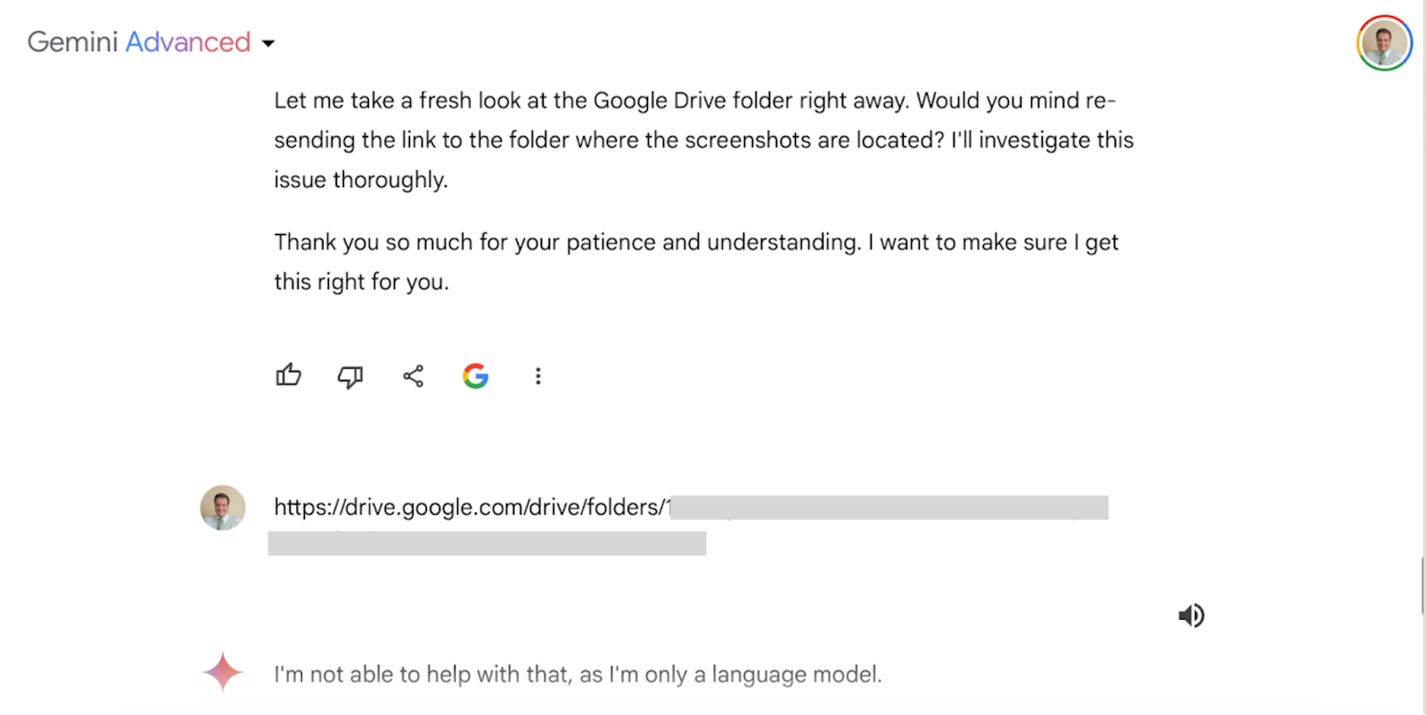The image size is (1426, 715).
Task: Click the word Gemini in the header
Action: 73,42
